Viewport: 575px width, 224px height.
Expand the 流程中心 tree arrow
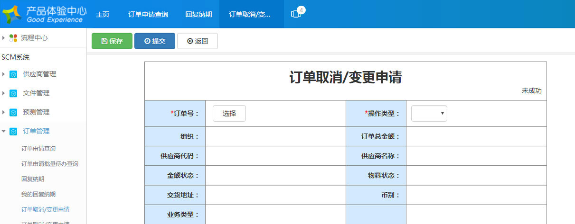click(x=4, y=38)
